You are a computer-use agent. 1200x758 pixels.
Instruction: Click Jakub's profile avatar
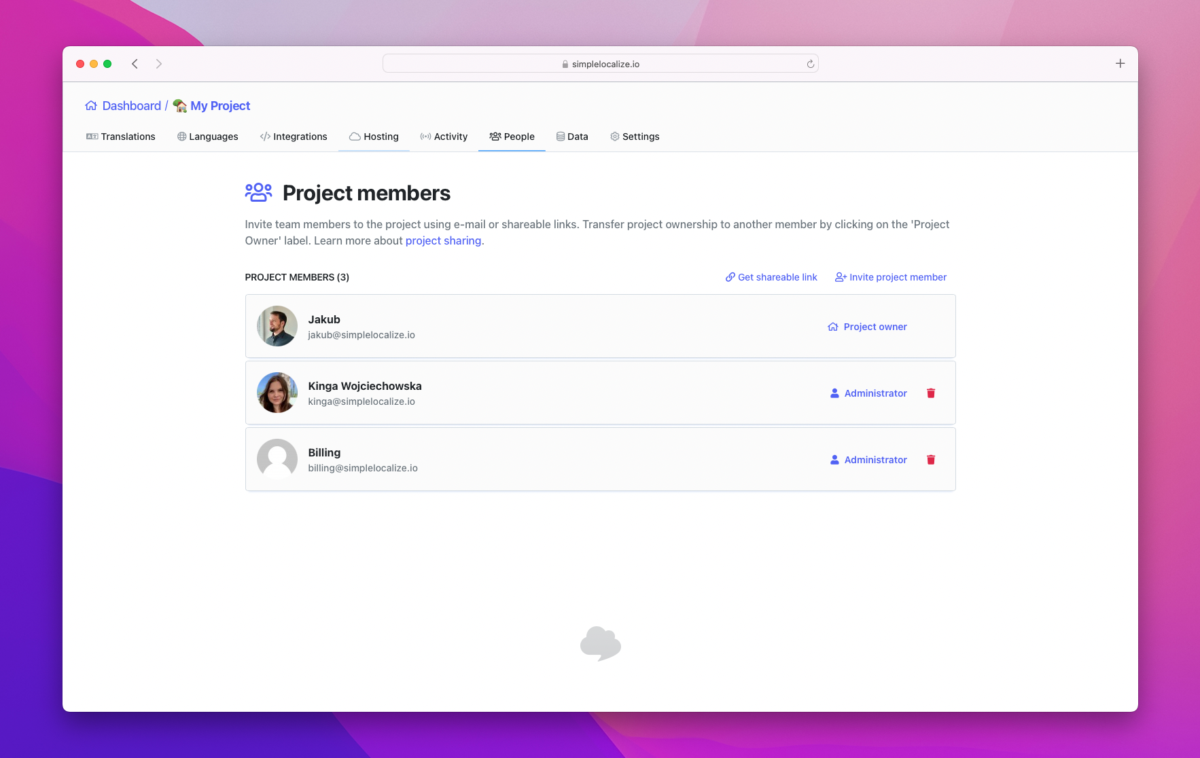pos(277,326)
